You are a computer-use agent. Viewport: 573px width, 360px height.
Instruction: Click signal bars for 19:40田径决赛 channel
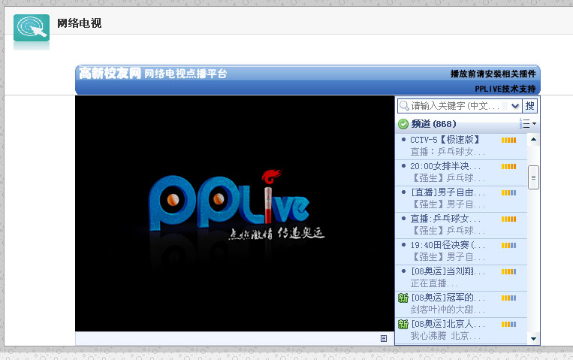508,246
